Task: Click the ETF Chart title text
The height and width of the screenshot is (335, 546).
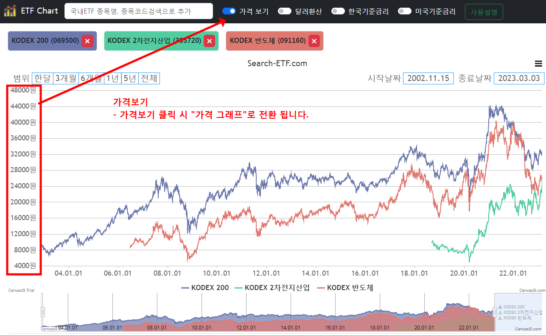Action: coord(39,11)
